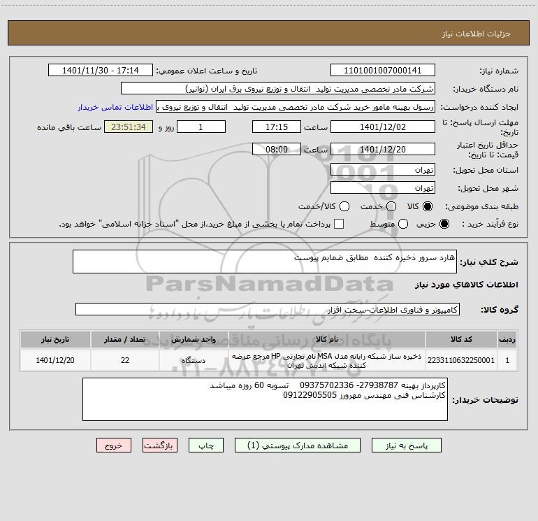
Task: Click the quantity cell 22
Action: tap(125, 360)
